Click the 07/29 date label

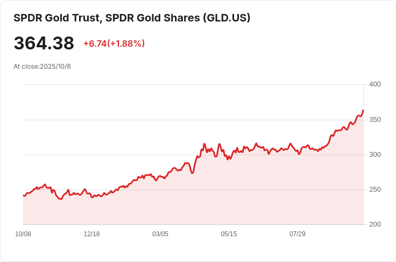point(298,234)
